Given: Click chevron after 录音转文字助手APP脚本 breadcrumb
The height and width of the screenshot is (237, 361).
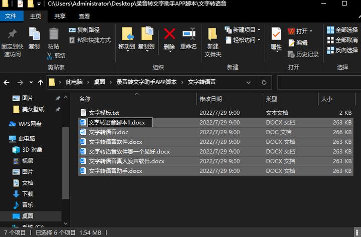Looking at the screenshot, I should (x=182, y=82).
